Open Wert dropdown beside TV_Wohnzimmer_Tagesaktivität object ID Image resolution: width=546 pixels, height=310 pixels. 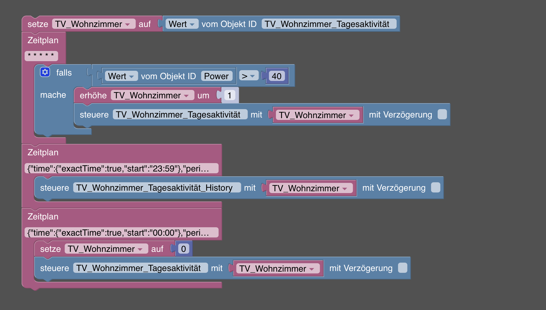tap(182, 24)
